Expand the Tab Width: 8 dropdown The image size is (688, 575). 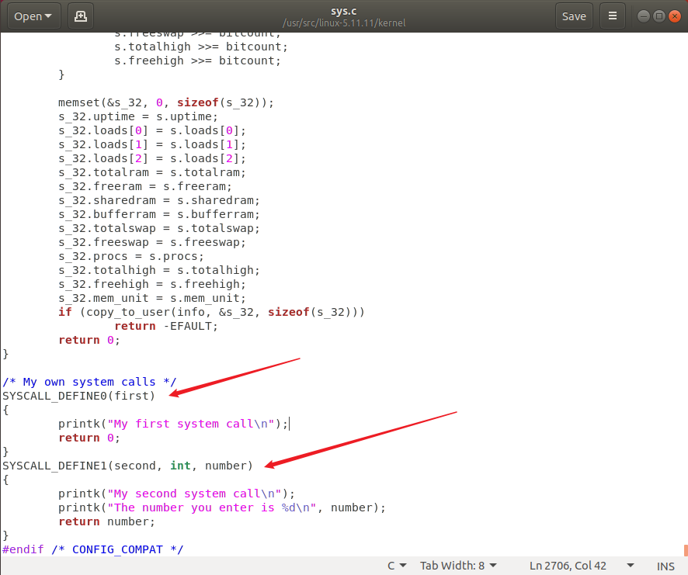click(x=458, y=566)
